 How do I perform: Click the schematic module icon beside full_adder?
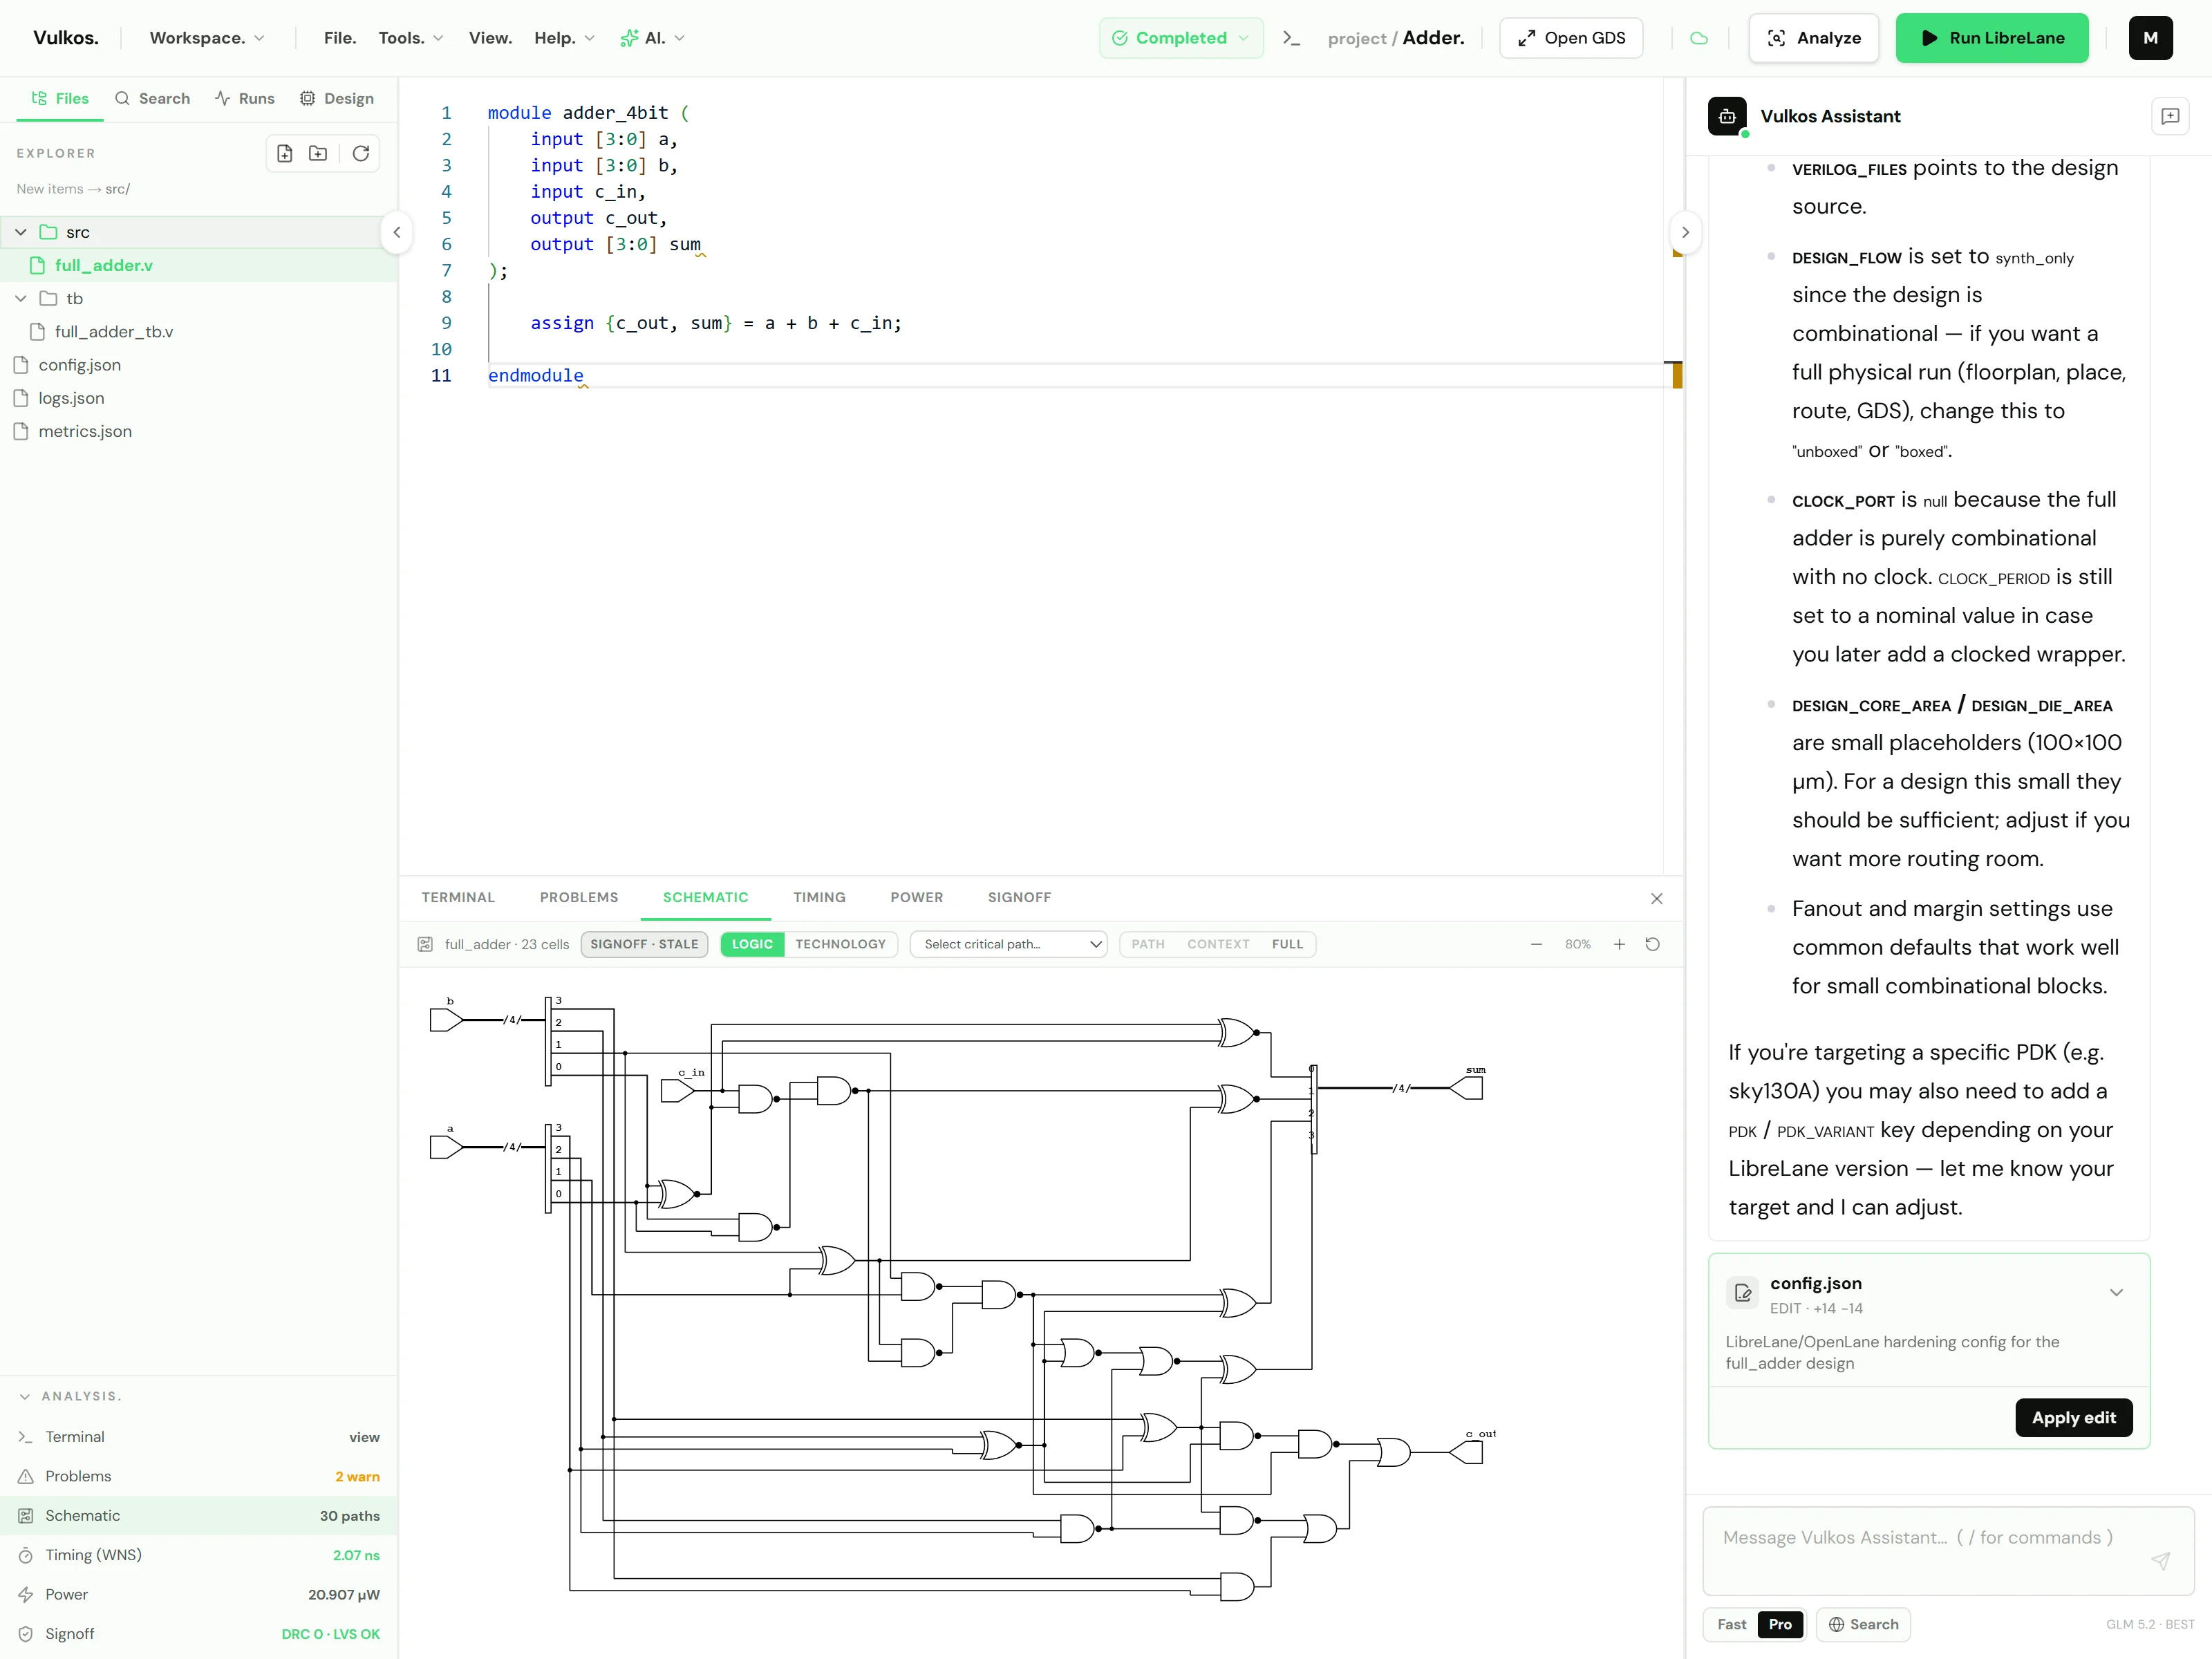point(425,944)
